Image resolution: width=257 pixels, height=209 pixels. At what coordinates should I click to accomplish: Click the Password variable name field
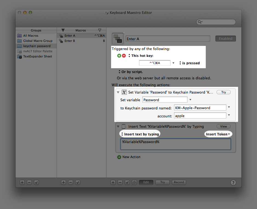point(165,100)
